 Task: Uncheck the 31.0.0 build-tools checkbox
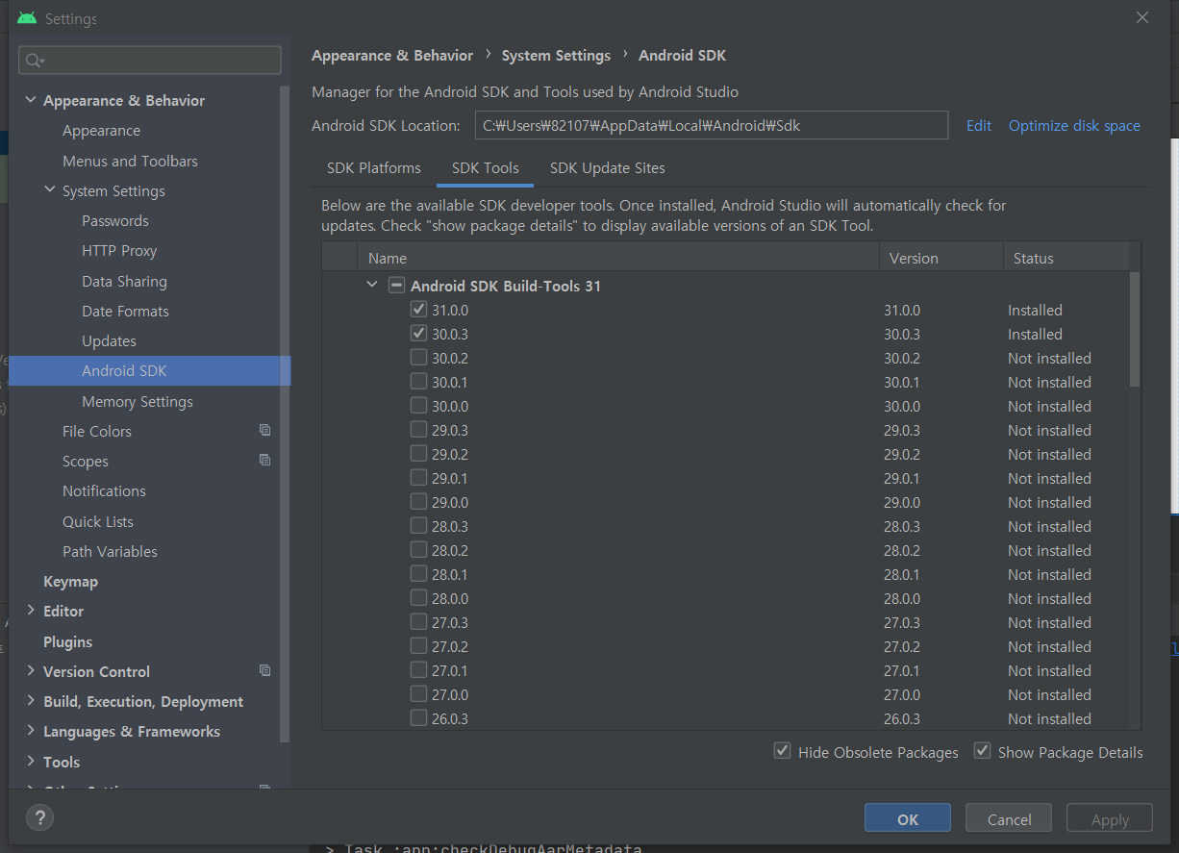coord(418,310)
